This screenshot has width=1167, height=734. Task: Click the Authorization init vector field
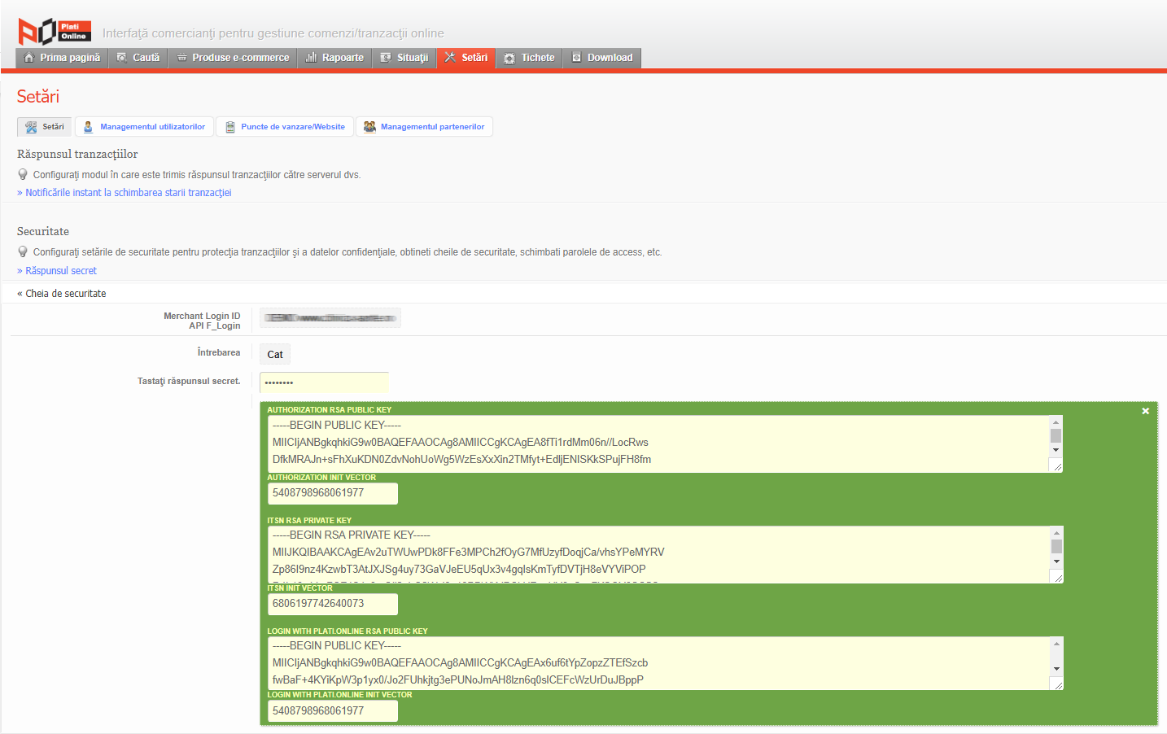[x=332, y=493]
